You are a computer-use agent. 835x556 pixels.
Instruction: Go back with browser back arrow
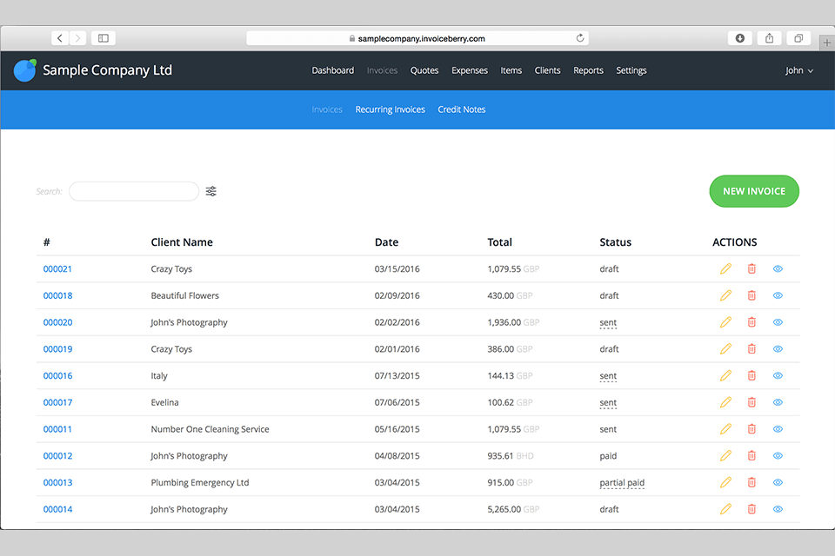[x=60, y=38]
